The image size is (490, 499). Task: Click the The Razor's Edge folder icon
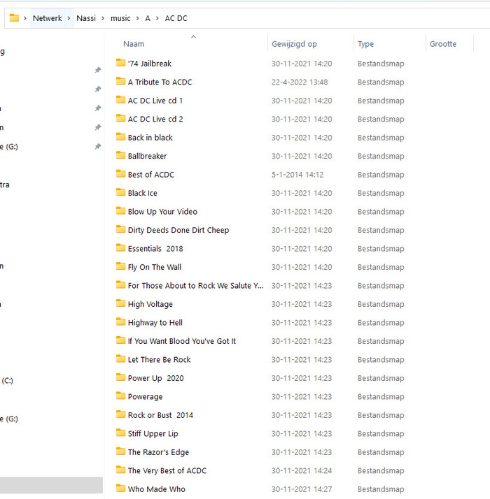(x=120, y=451)
